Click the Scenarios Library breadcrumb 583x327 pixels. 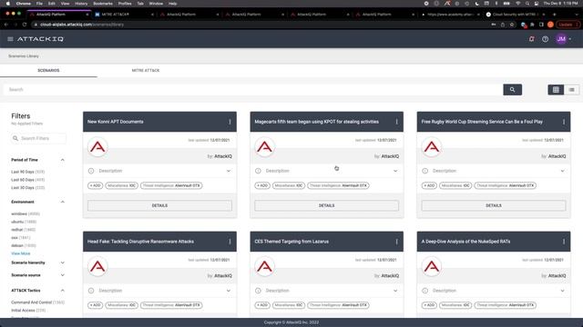24,56
